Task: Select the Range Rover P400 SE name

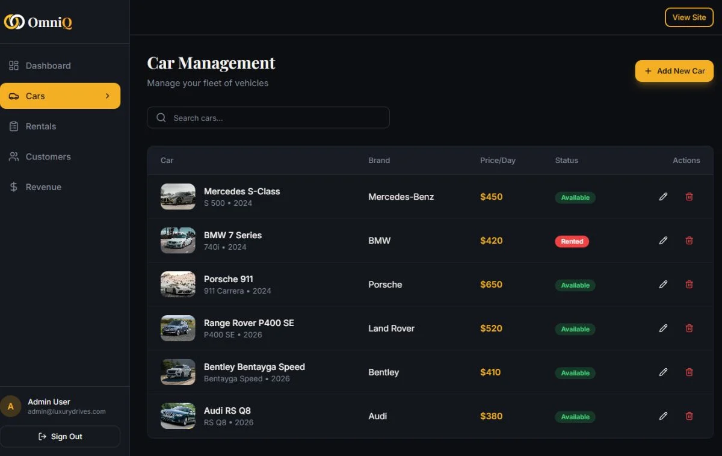Action: click(x=249, y=323)
